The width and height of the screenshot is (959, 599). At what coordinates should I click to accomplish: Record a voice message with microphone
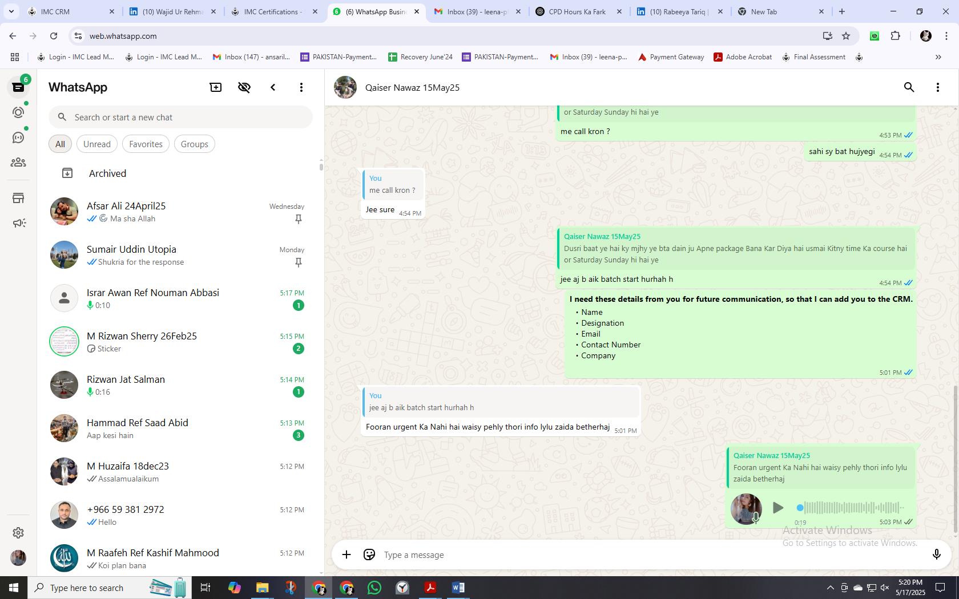[936, 555]
